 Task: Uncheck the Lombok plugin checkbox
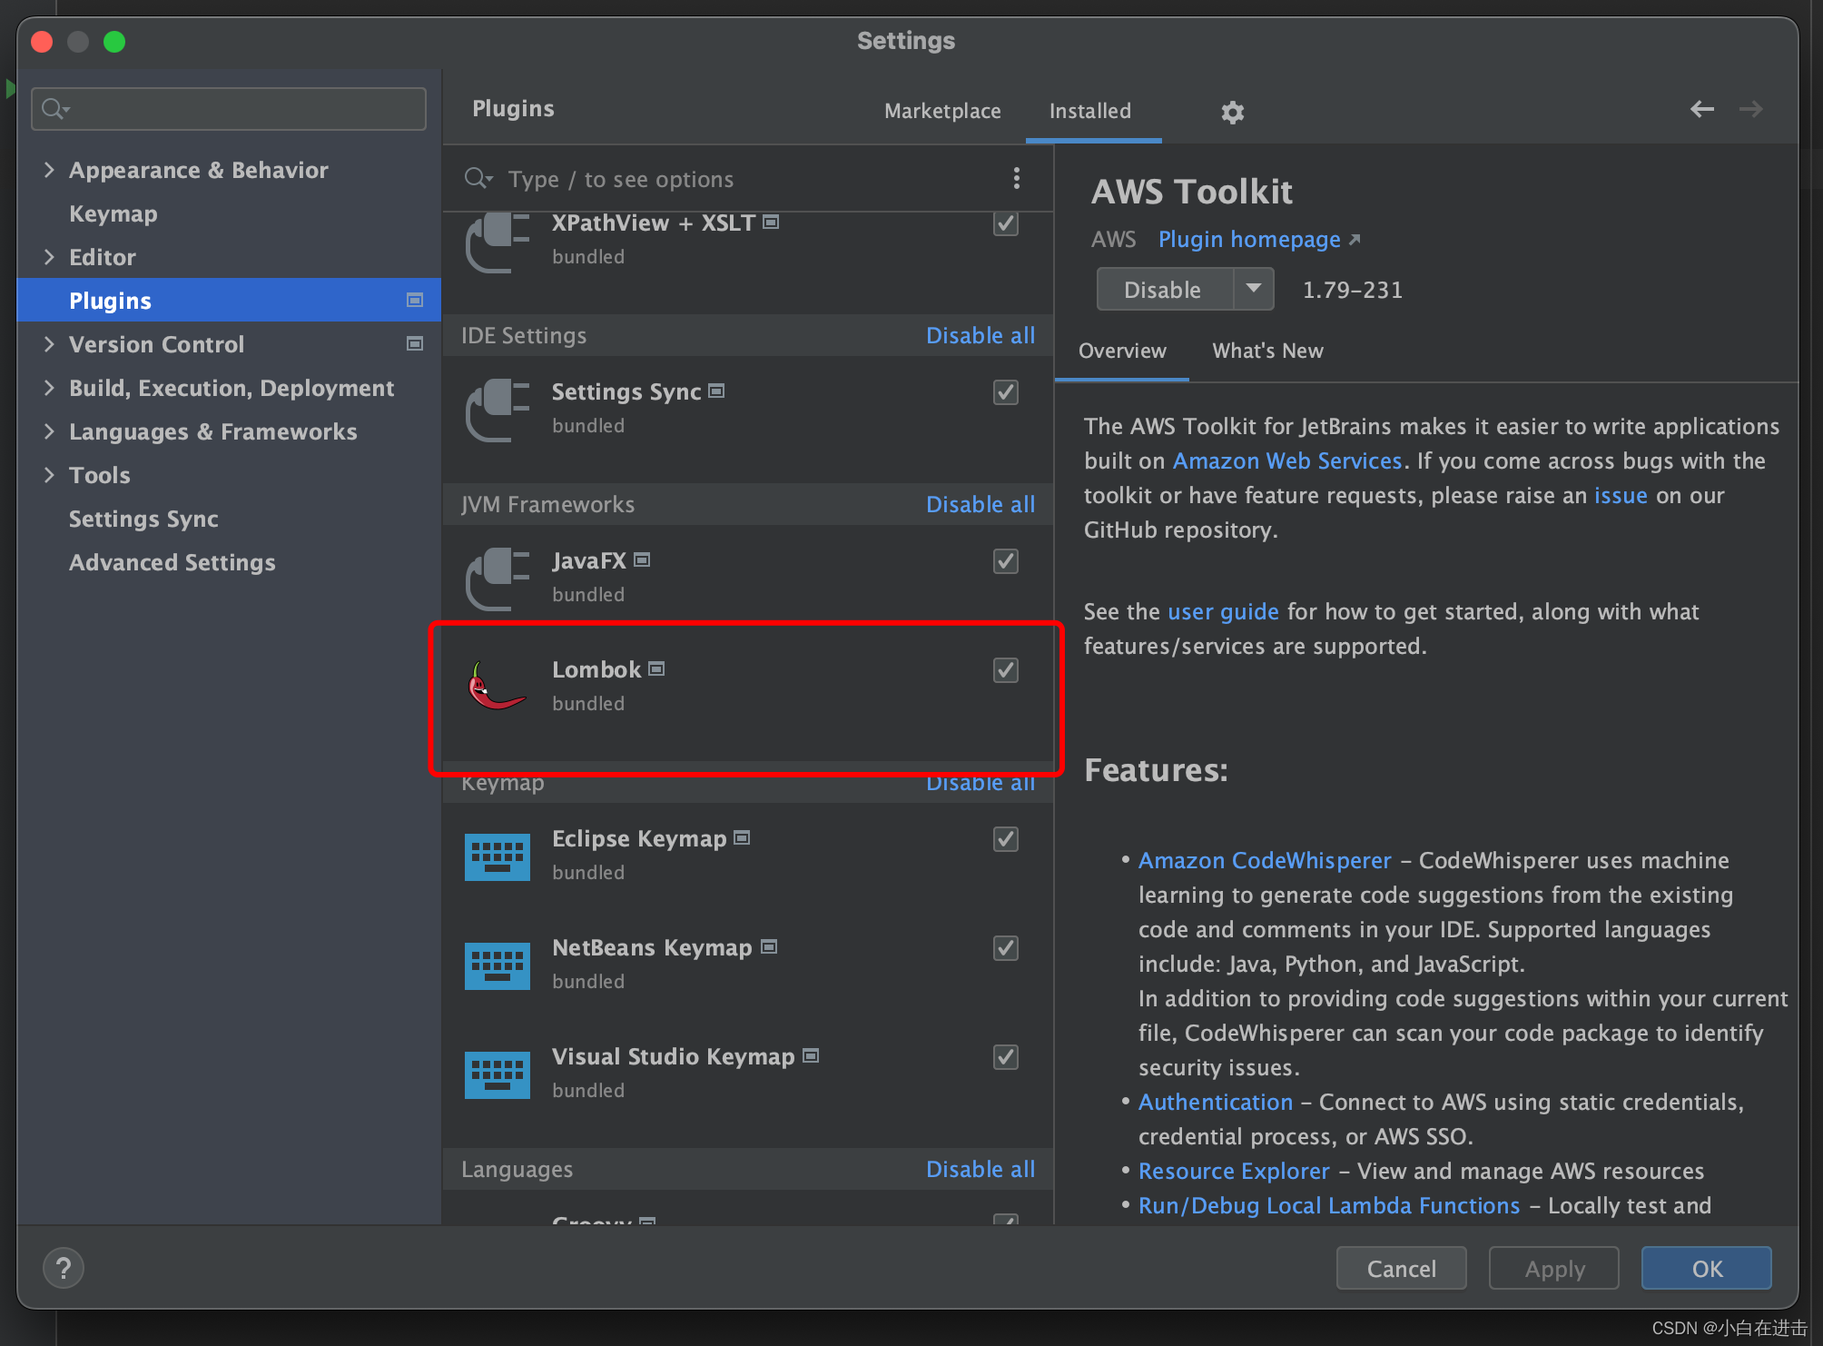1005,670
